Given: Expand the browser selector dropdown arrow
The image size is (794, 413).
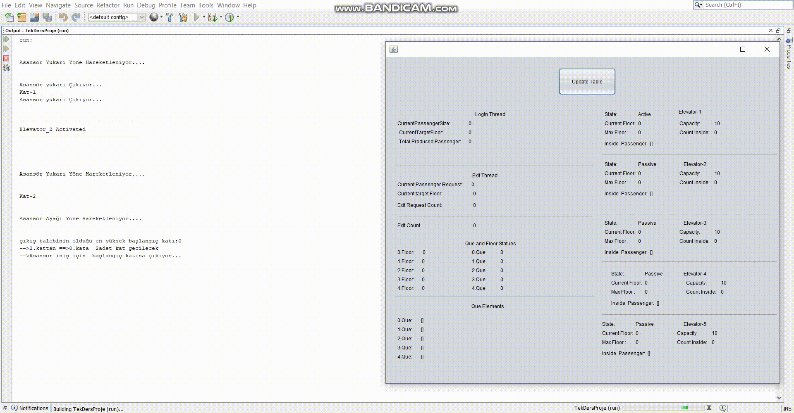Looking at the screenshot, I should [161, 17].
